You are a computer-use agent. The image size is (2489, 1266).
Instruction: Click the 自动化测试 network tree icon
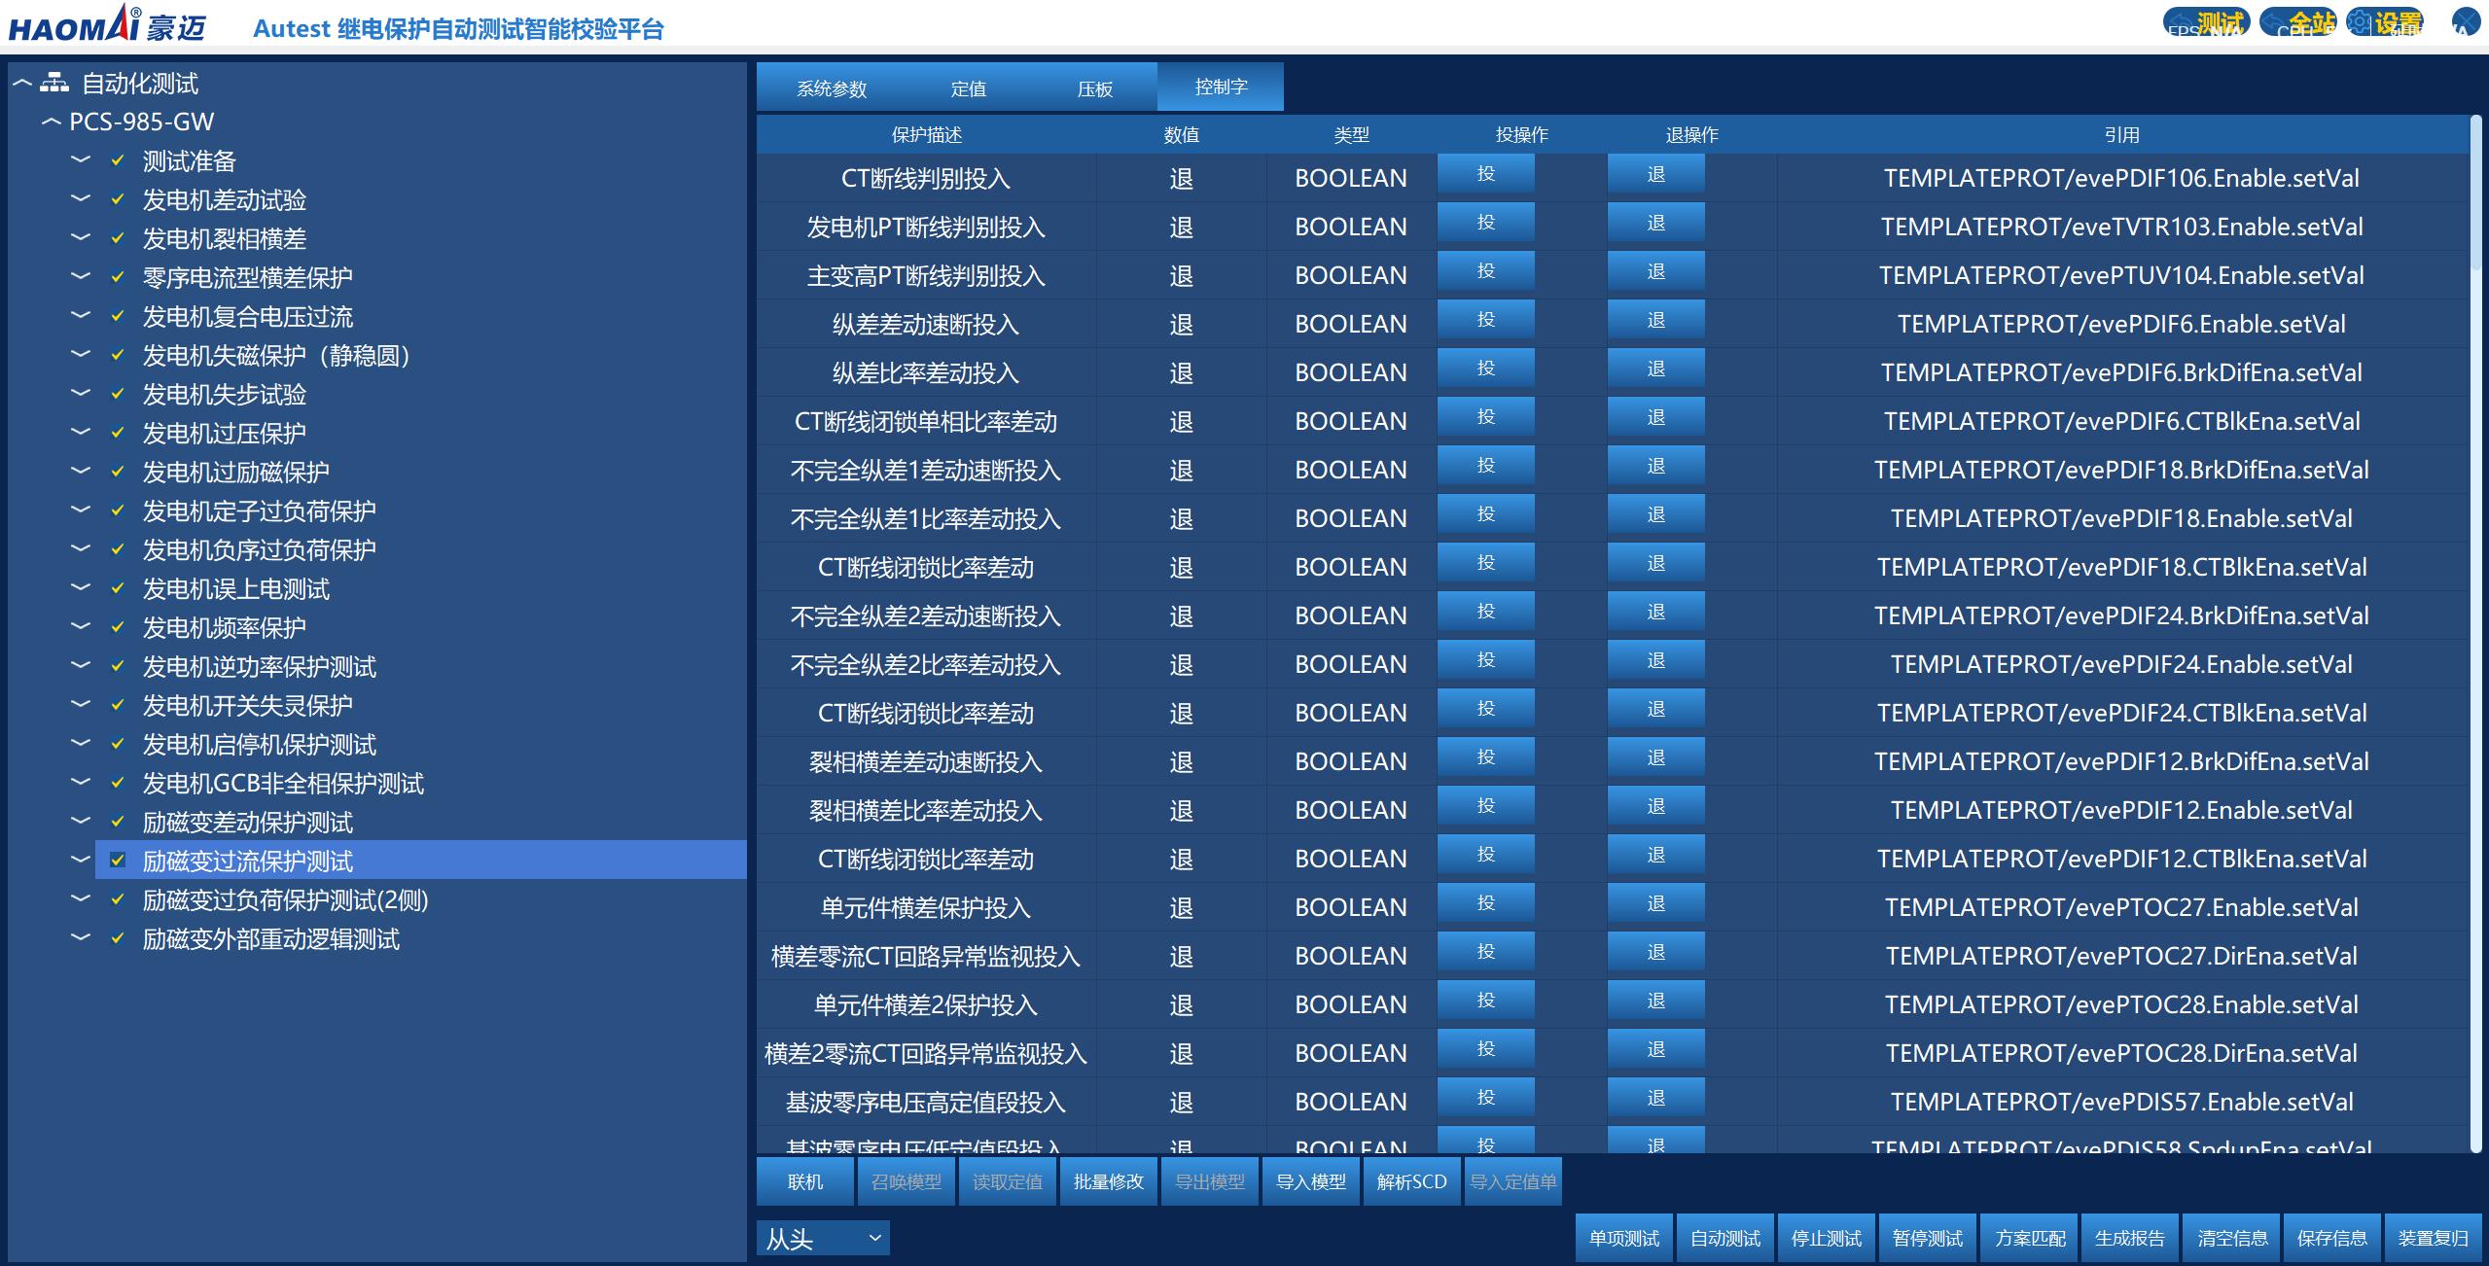pos(53,84)
